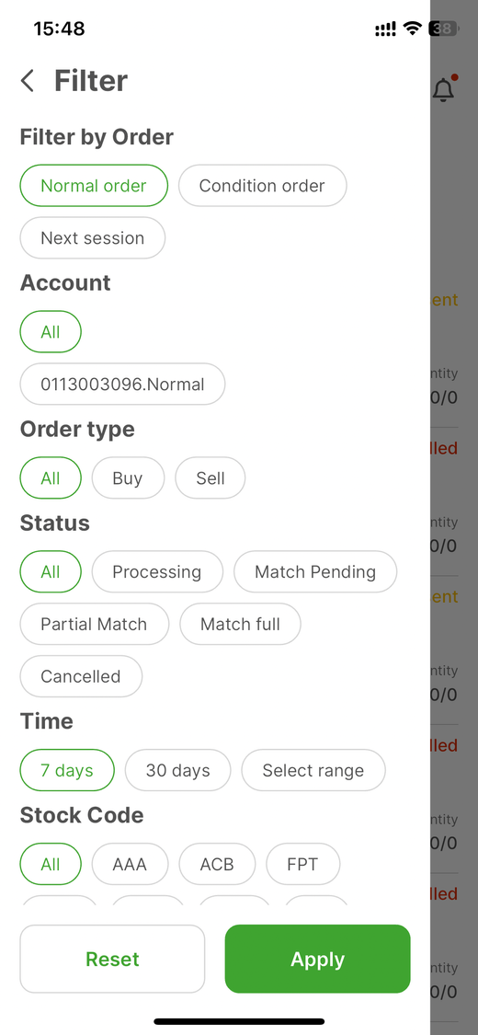The width and height of the screenshot is (478, 1035).
Task: Filter by stock code FPT
Action: (303, 864)
